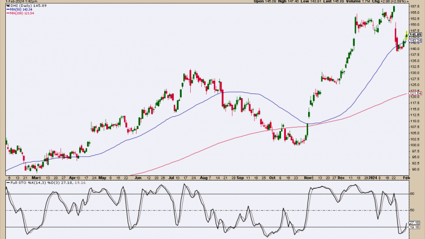Click the Apr label on date axis

click(72, 178)
